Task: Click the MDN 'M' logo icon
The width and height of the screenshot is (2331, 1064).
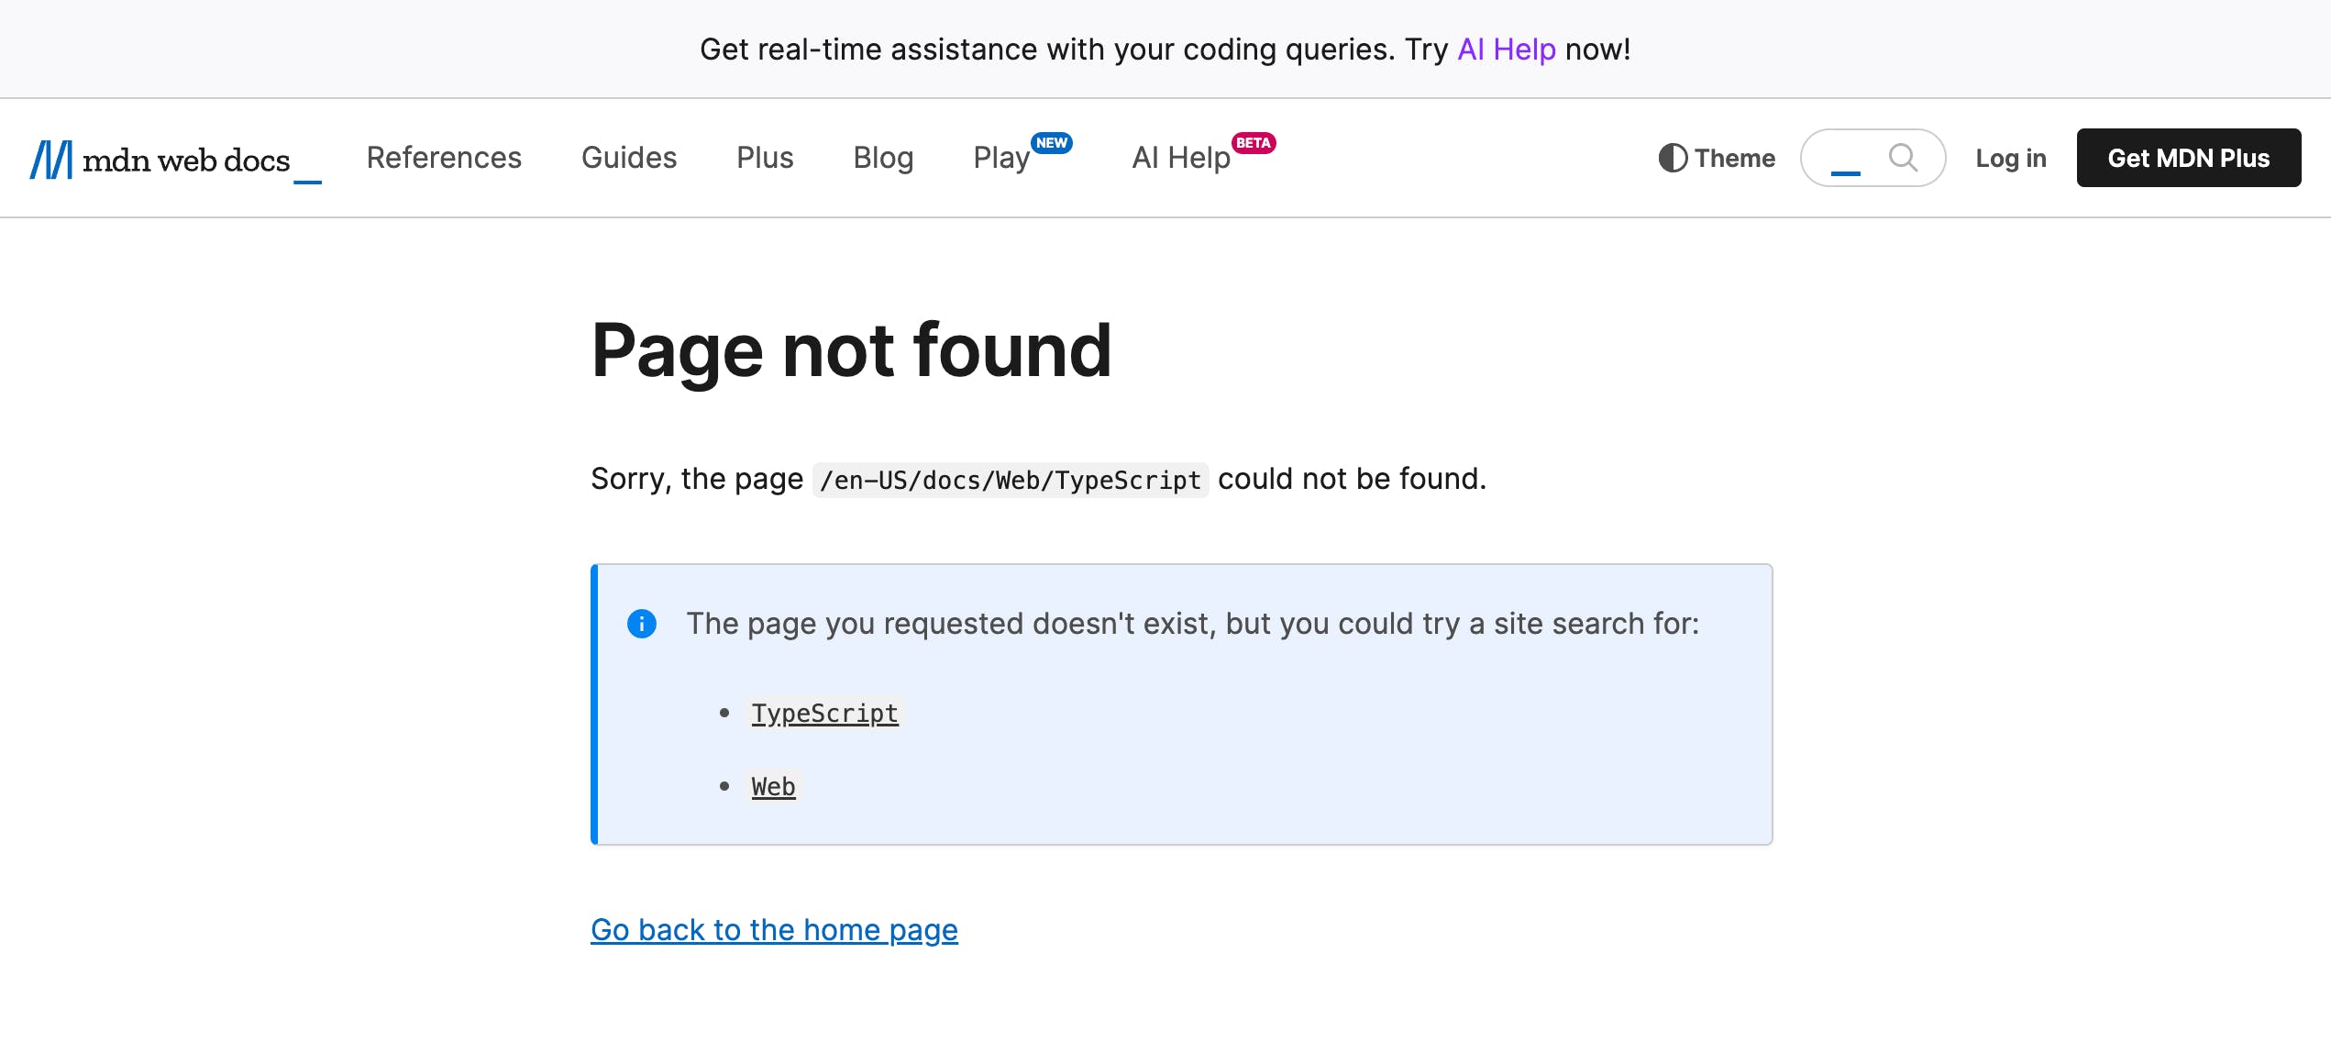Action: tap(51, 160)
